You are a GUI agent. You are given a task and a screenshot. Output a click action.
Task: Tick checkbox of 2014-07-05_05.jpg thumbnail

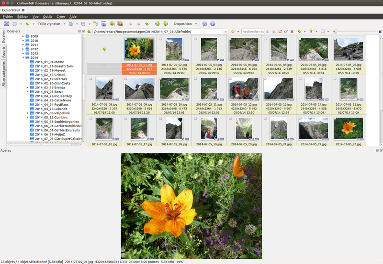click(x=265, y=40)
